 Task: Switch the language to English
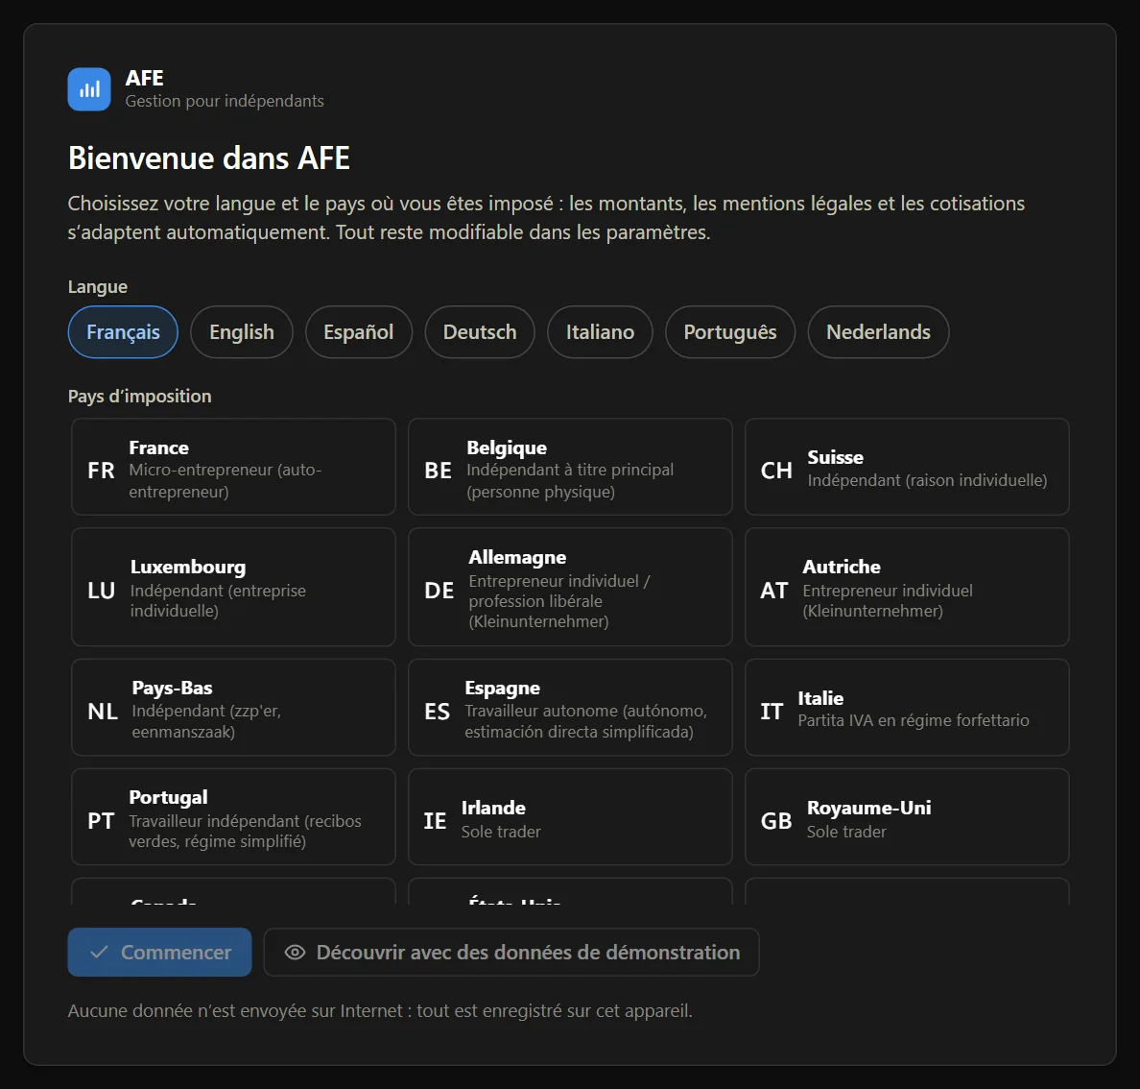tap(242, 332)
